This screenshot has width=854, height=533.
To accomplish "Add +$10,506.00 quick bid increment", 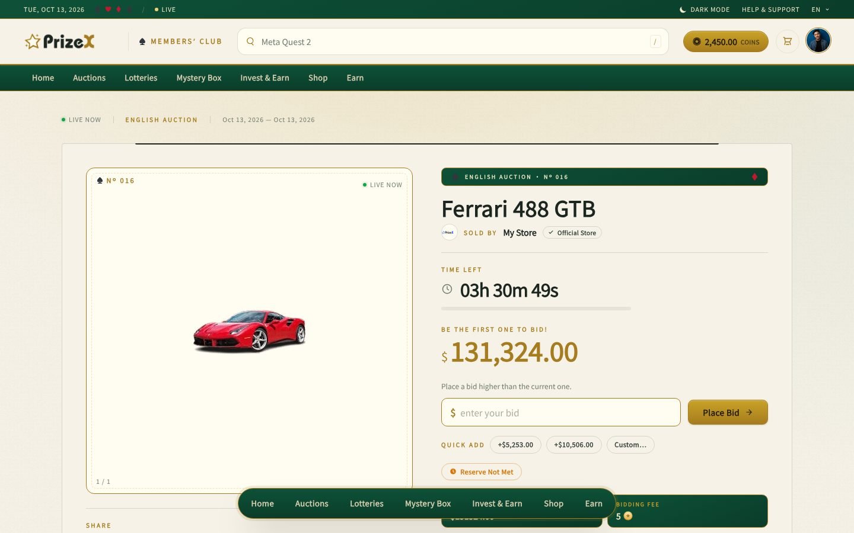I will [573, 445].
